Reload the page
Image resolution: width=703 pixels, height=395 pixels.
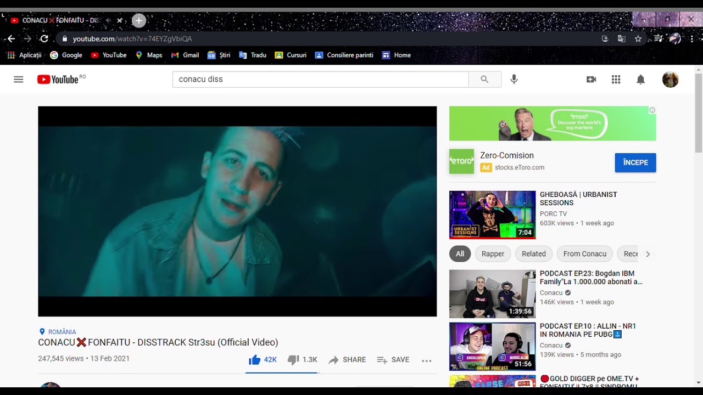(44, 39)
